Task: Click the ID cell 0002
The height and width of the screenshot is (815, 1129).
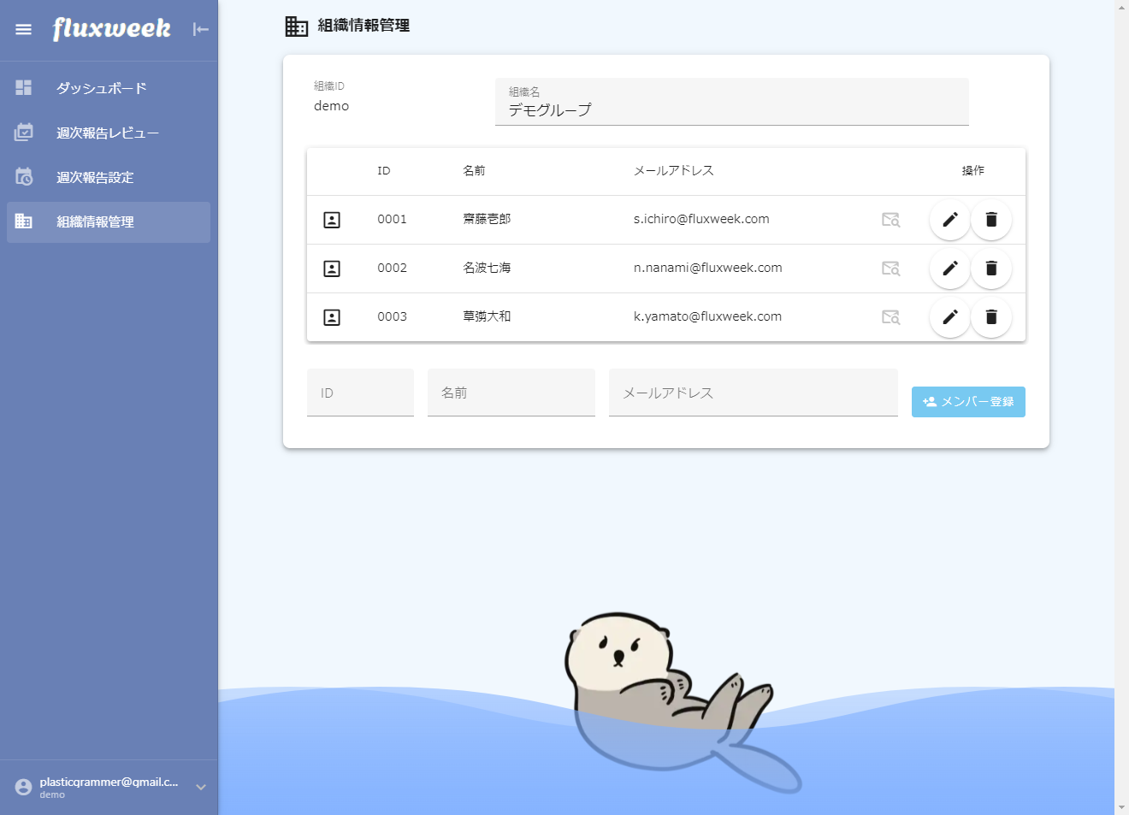Action: click(x=393, y=268)
